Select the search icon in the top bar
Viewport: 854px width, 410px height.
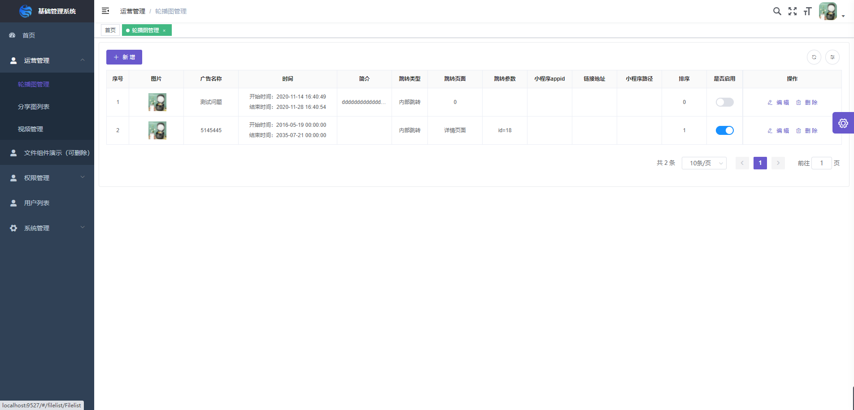pyautogui.click(x=777, y=11)
